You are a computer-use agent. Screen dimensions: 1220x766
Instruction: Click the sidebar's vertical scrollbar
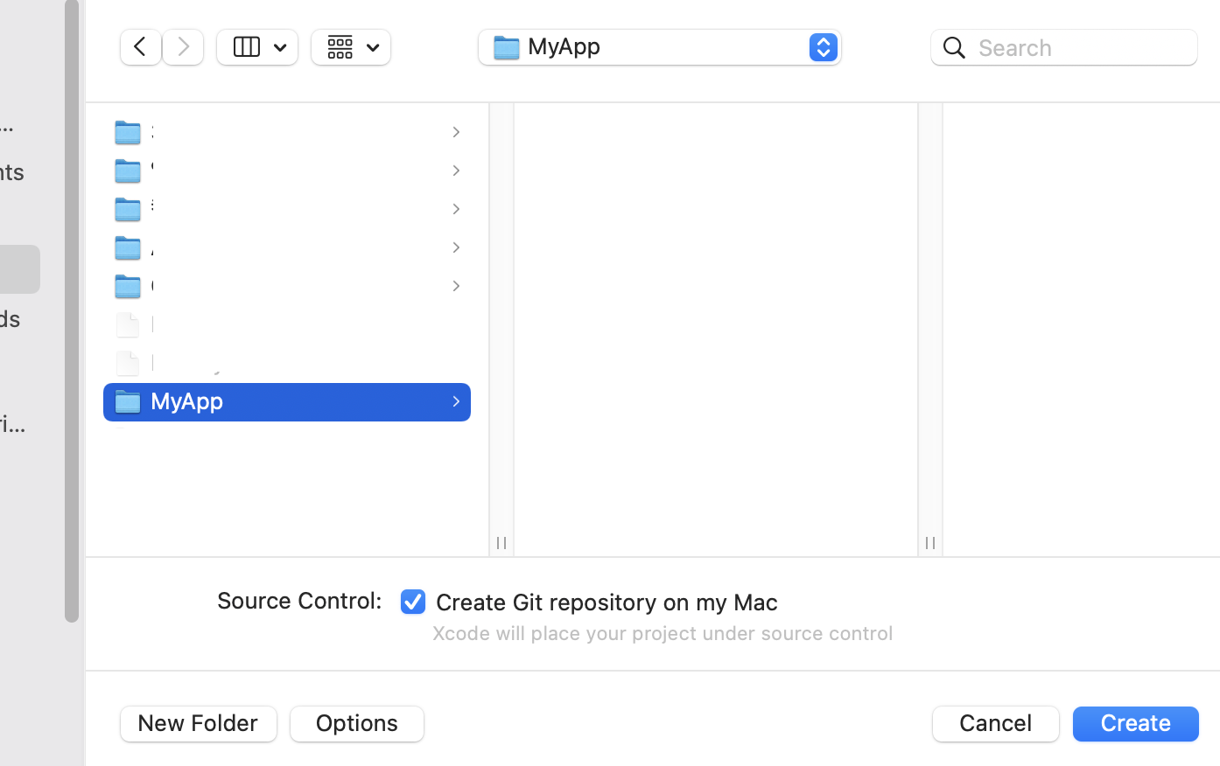(x=72, y=311)
